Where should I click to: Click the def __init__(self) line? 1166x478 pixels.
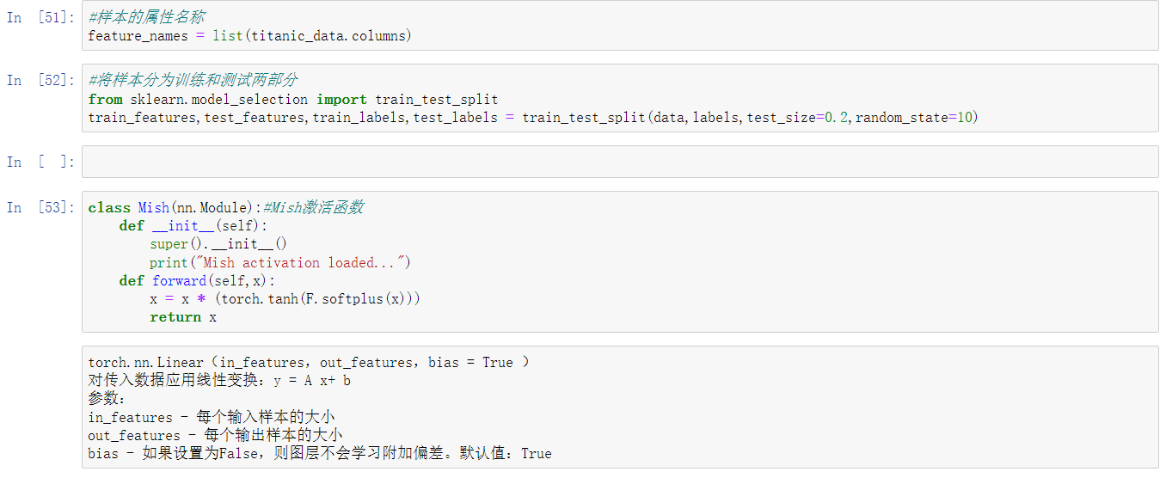point(193,226)
